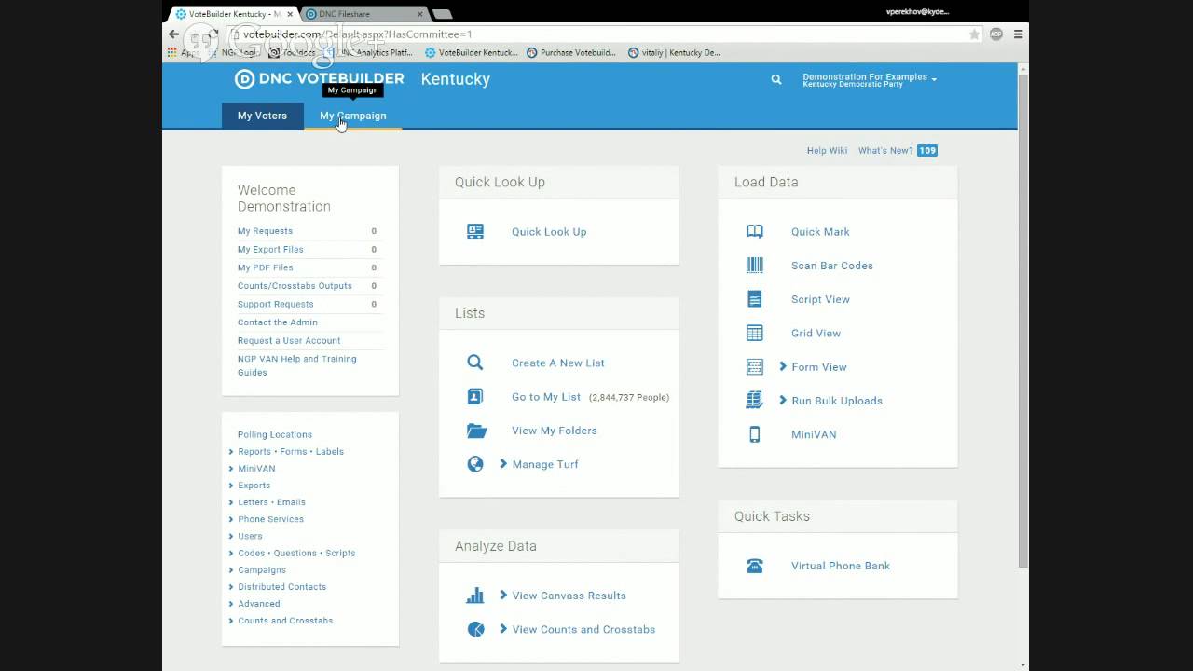The height and width of the screenshot is (671, 1193).
Task: Expand the Form View arrow
Action: (x=783, y=367)
